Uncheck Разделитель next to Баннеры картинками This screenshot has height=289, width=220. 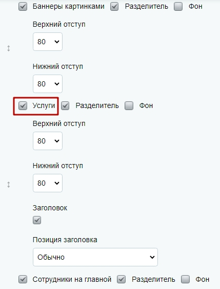click(x=114, y=7)
